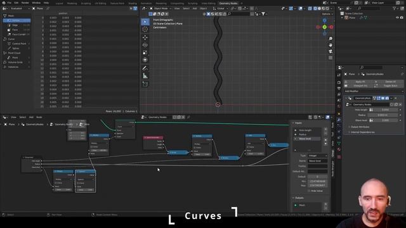
Task: Toggle Plane visibility eye in outliner
Action: pyautogui.click(x=397, y=18)
